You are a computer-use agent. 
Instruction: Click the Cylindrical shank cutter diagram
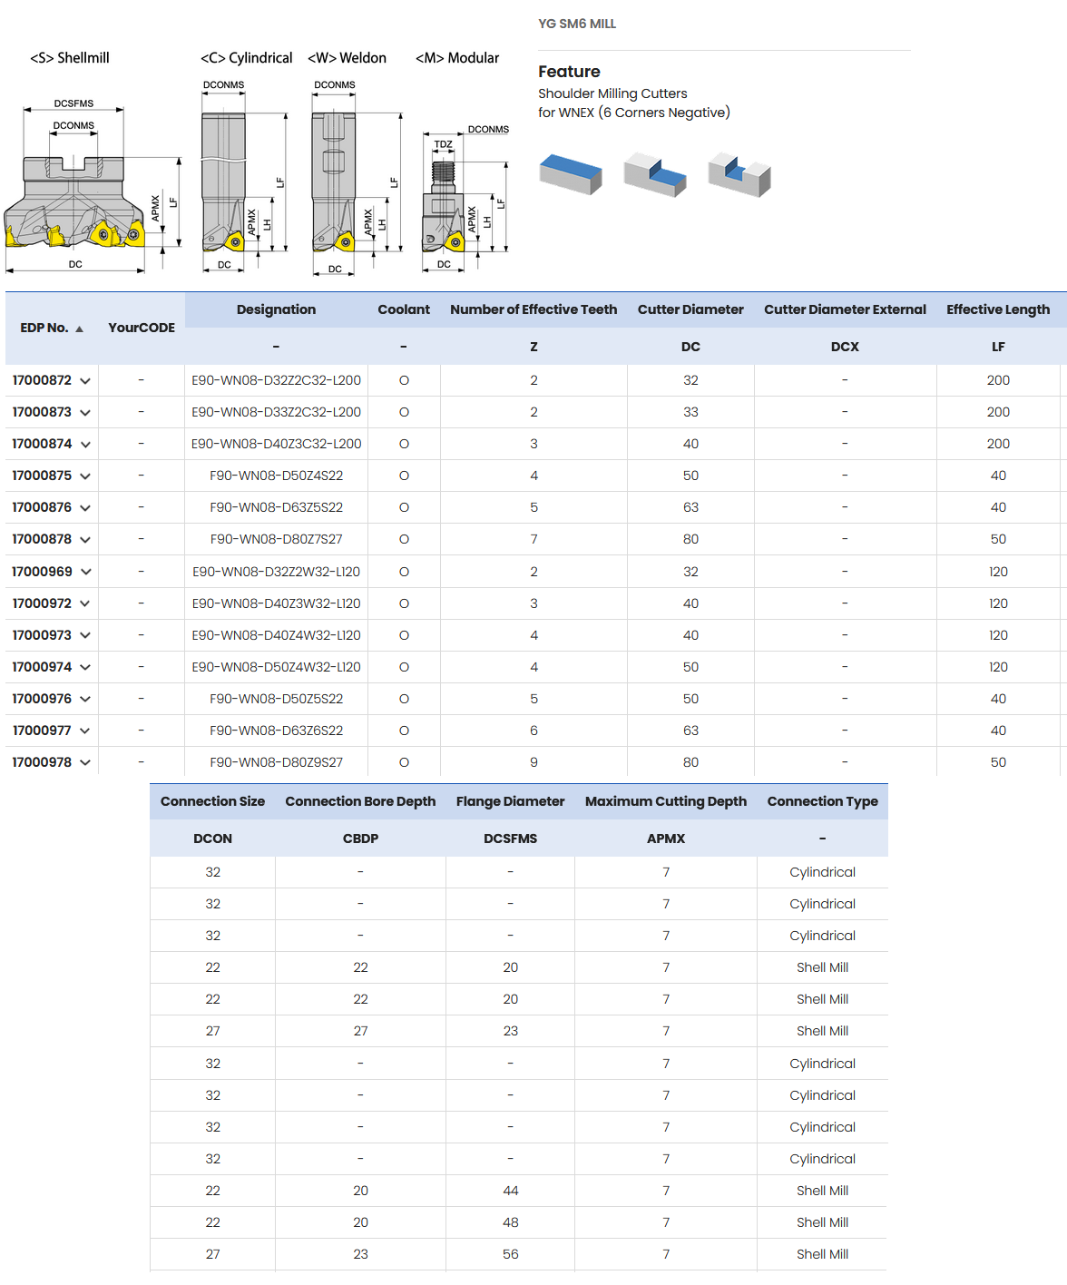(224, 181)
